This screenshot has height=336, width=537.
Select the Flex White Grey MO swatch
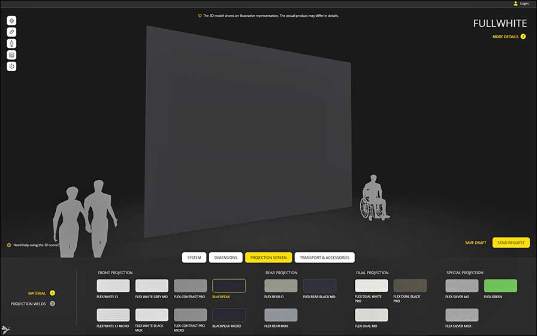coord(152,286)
